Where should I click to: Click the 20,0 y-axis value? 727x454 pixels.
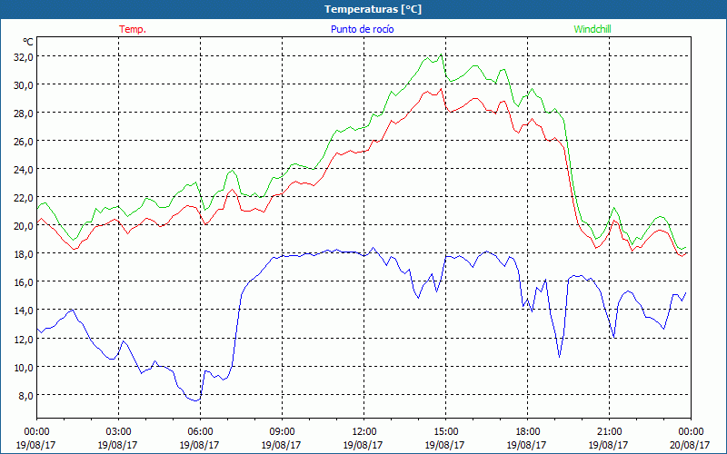pos(24,226)
